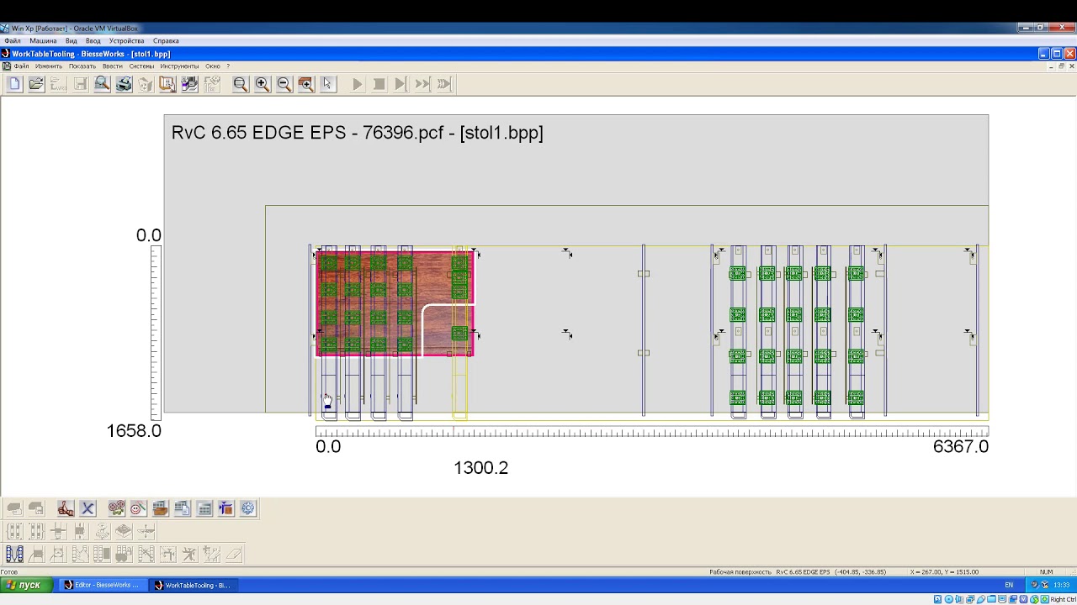The width and height of the screenshot is (1077, 605).
Task: Print the work table with the printer icon
Action: pos(124,84)
